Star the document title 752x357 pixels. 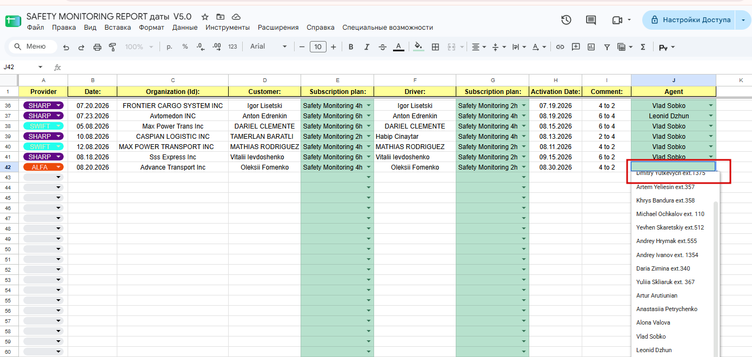point(205,17)
